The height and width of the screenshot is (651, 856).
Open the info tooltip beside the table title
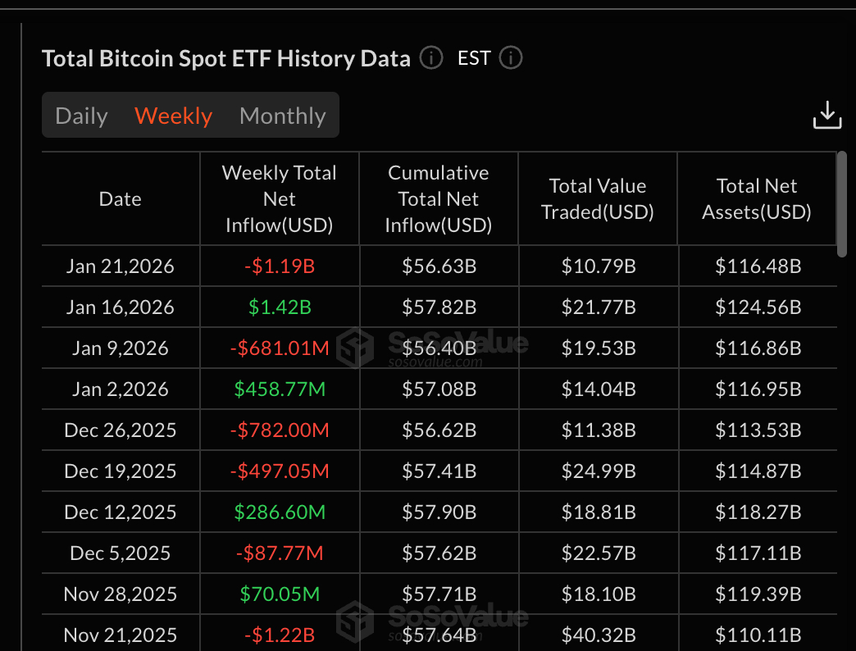(x=430, y=57)
